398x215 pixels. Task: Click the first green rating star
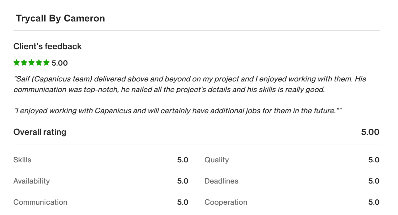tap(17, 63)
